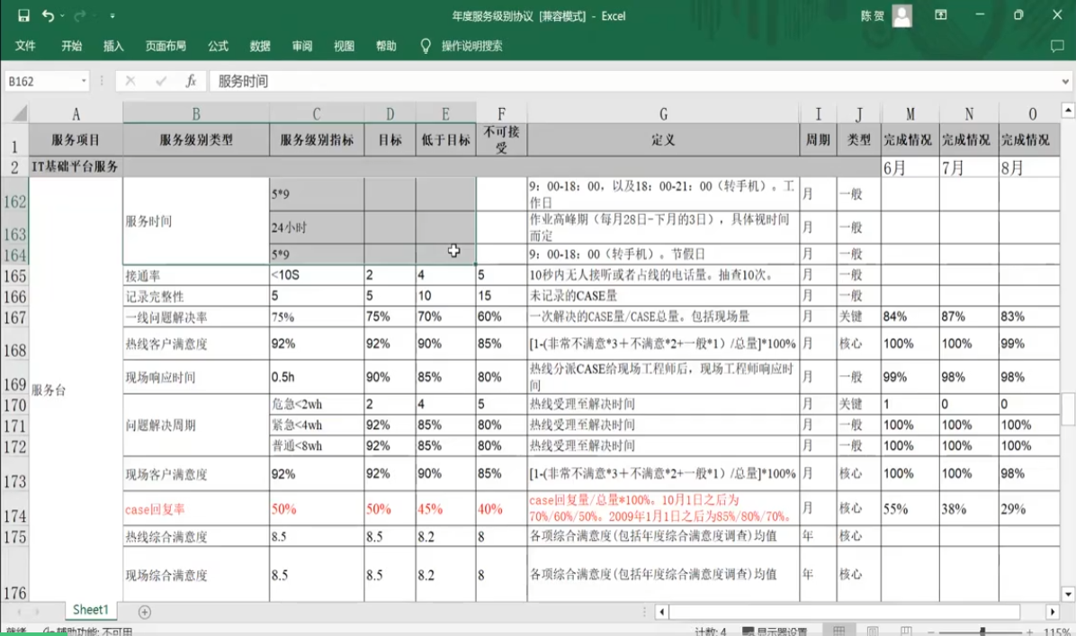
Task: Click the 6月 cell
Action: [x=910, y=167]
